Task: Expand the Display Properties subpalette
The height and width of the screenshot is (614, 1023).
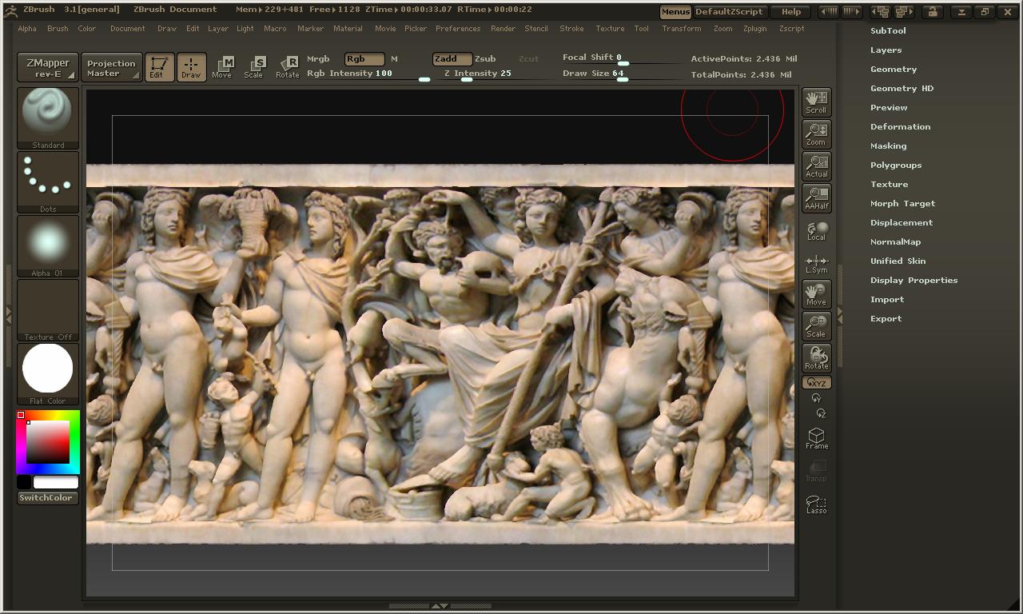Action: coord(914,280)
